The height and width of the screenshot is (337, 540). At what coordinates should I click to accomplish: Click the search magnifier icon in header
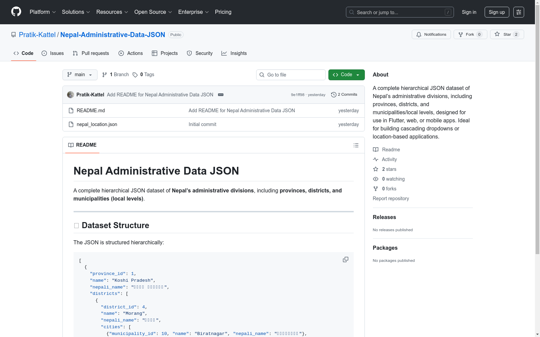coord(352,12)
